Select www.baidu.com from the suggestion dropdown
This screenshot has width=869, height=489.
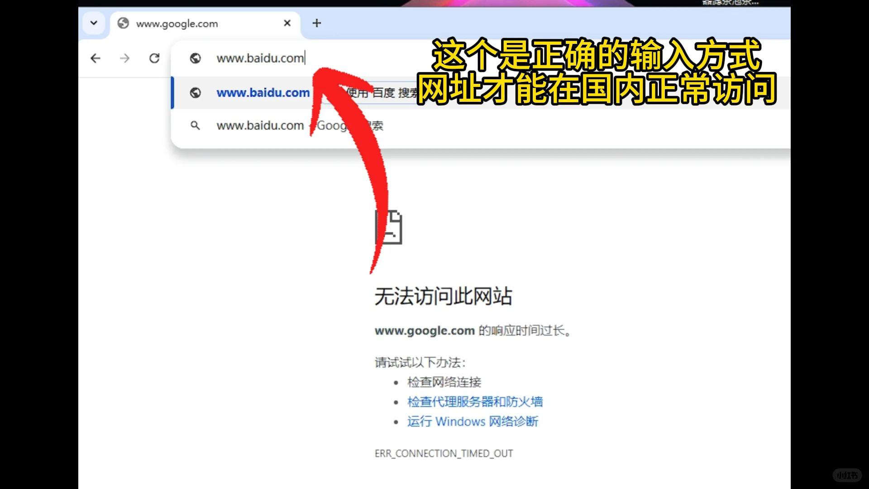coord(263,93)
